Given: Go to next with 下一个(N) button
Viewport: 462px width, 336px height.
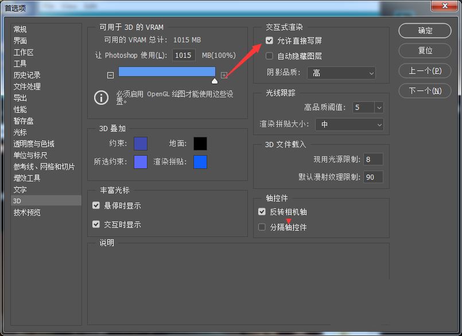Looking at the screenshot, I should [x=425, y=91].
